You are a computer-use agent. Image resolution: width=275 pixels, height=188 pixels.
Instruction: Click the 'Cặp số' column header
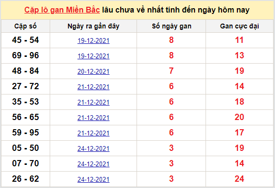click(x=26, y=27)
